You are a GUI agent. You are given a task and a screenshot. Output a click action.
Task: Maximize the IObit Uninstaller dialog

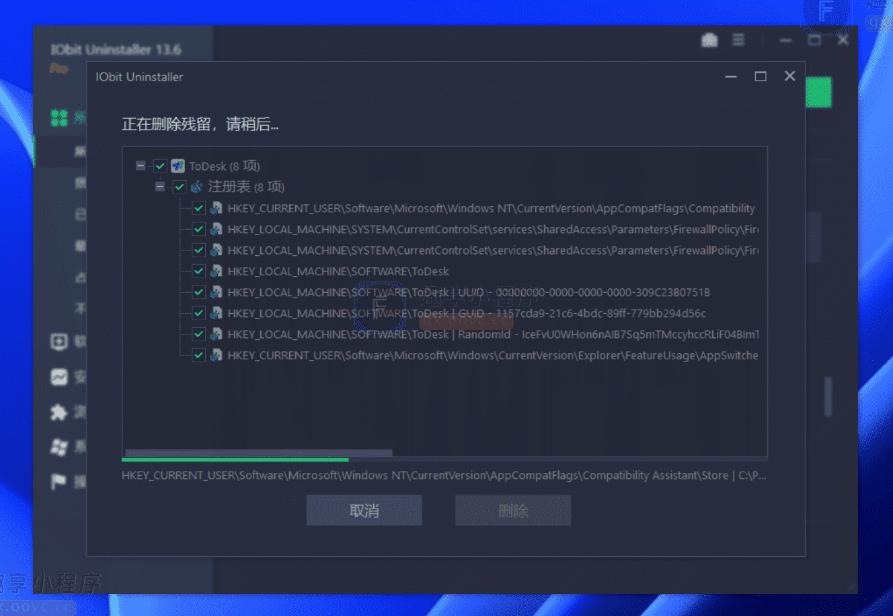tap(761, 77)
